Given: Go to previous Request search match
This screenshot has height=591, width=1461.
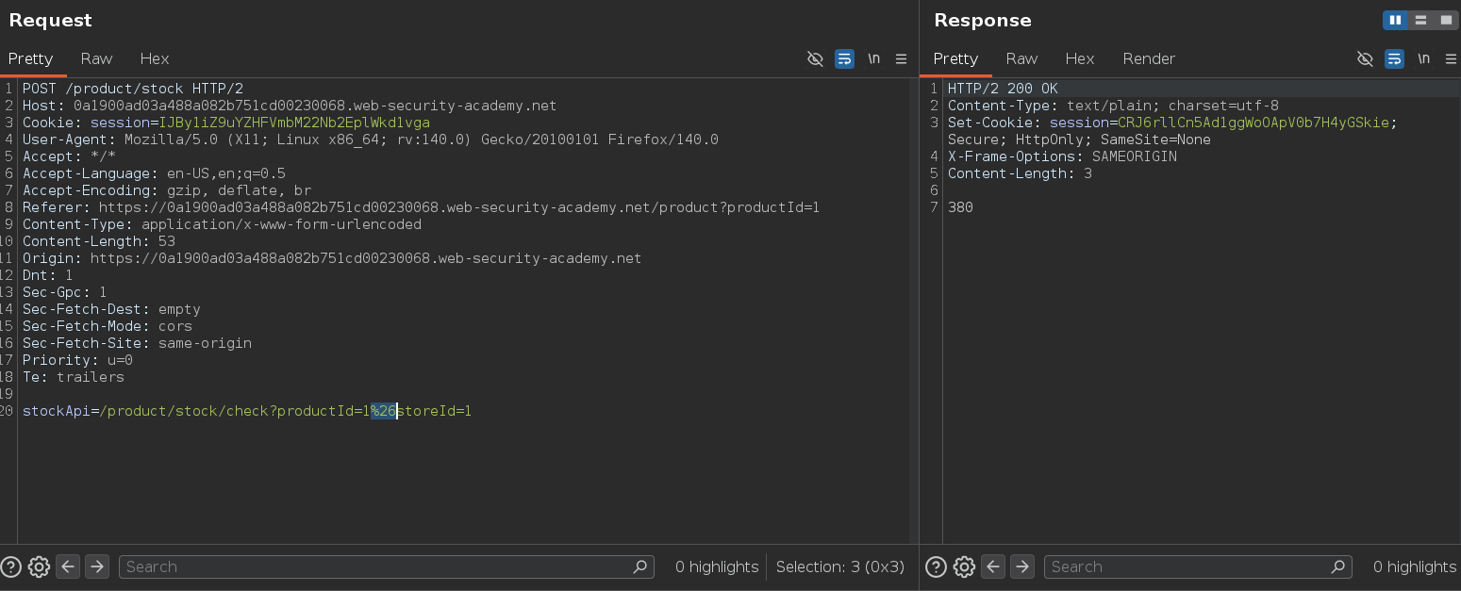Looking at the screenshot, I should click(68, 566).
